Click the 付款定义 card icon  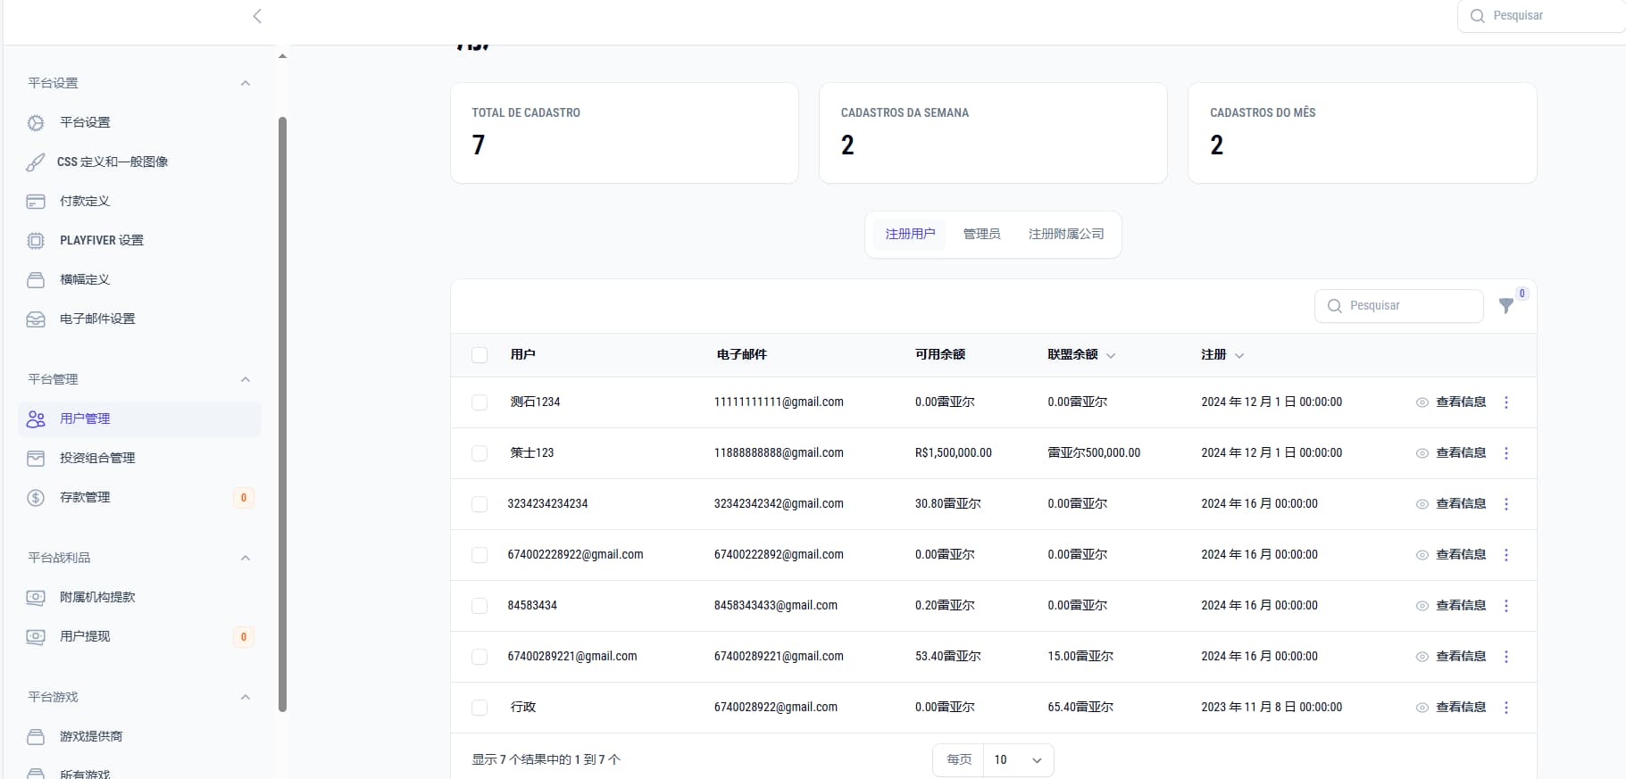(x=36, y=202)
